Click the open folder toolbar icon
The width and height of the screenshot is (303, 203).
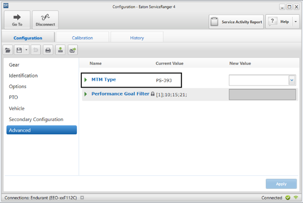(x=8, y=50)
